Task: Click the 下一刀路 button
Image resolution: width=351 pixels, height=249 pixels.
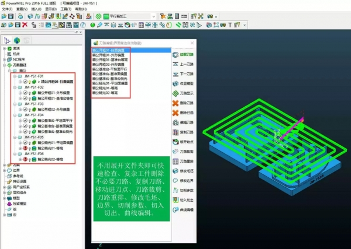Action: pyautogui.click(x=183, y=73)
